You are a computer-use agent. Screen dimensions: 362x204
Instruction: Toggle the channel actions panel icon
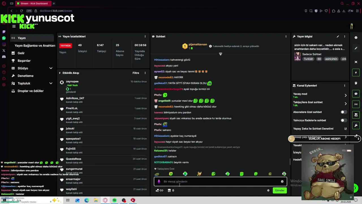click(x=356, y=115)
